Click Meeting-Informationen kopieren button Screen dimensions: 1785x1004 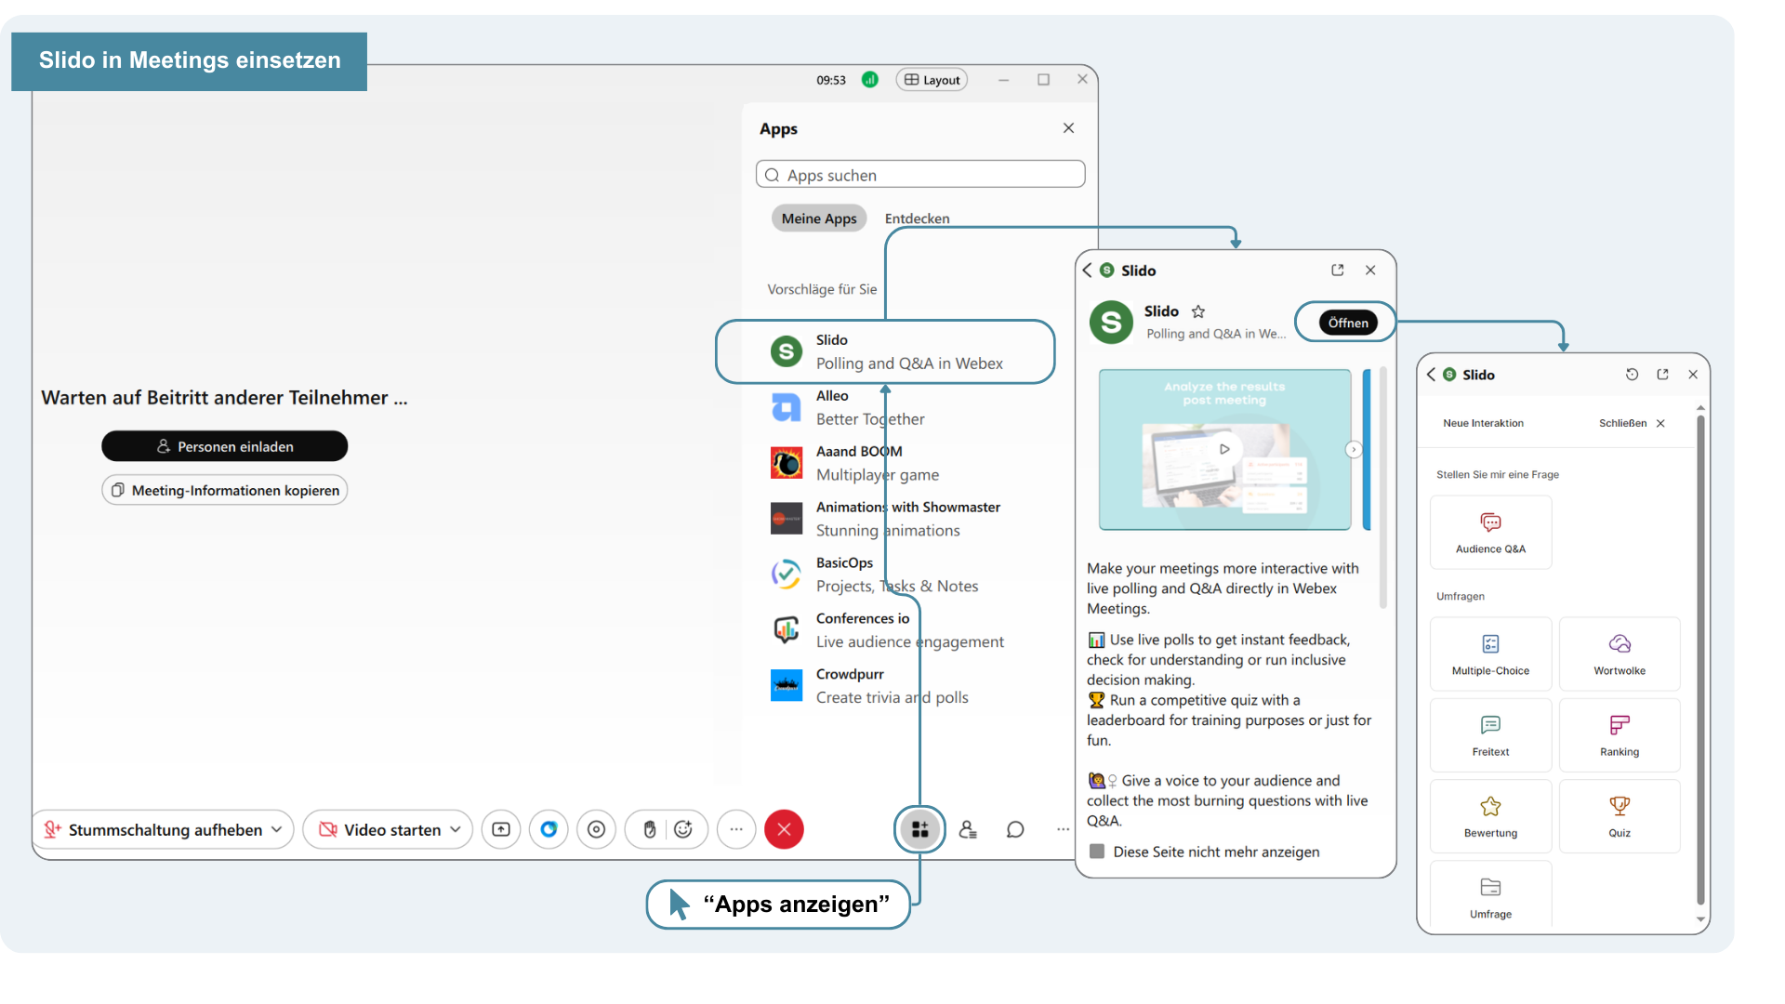point(224,490)
